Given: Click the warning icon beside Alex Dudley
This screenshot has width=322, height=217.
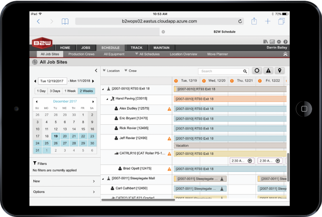Looking at the screenshot, I should [169, 109].
